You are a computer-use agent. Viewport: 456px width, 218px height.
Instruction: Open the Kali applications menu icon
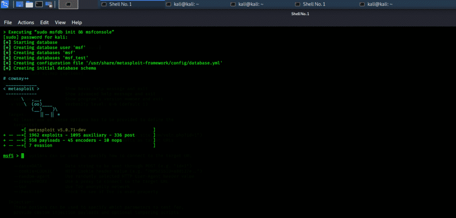coord(5,4)
